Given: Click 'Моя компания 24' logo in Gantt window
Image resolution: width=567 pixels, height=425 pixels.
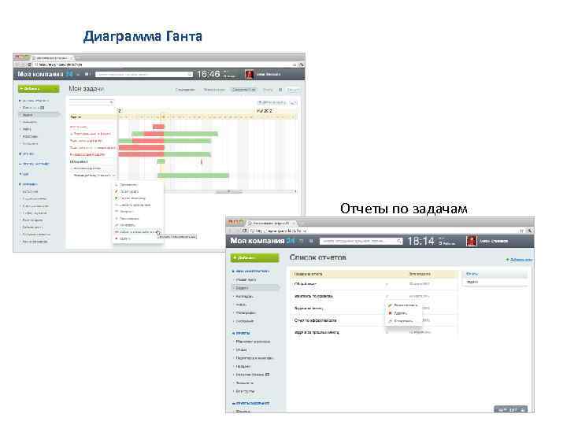Looking at the screenshot, I should coord(45,74).
